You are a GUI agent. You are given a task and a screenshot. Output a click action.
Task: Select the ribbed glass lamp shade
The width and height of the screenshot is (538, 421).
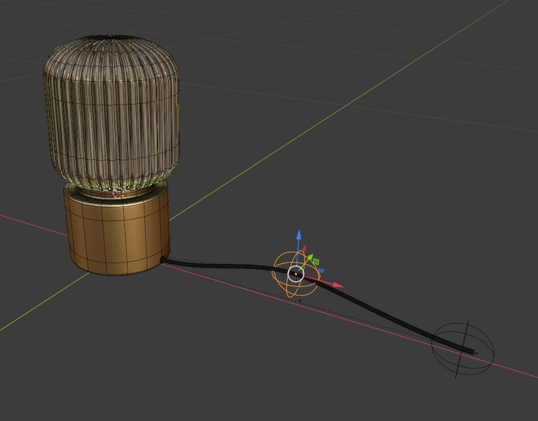click(111, 113)
